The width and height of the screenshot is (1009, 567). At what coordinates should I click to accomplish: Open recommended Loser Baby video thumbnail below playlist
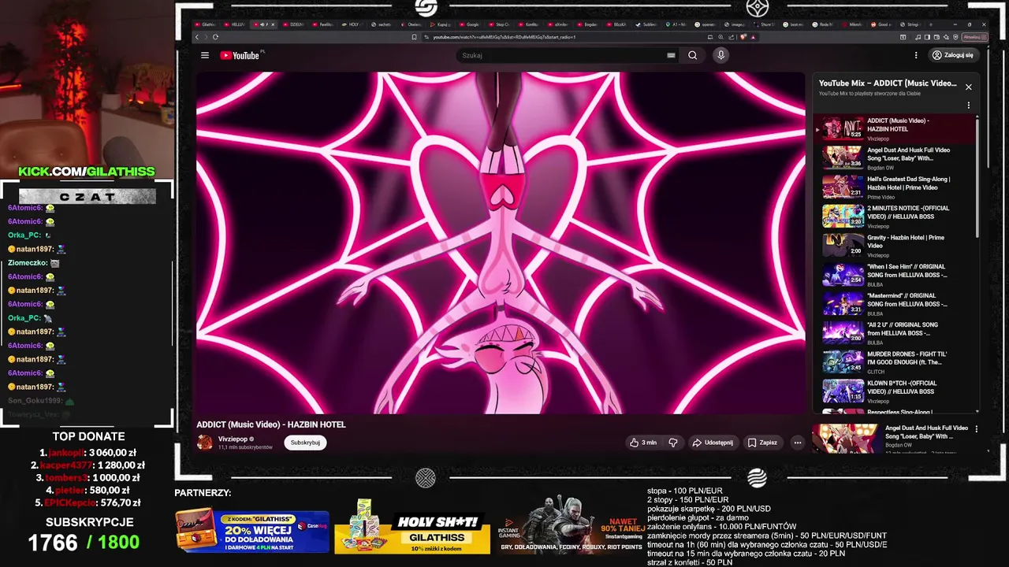845,439
